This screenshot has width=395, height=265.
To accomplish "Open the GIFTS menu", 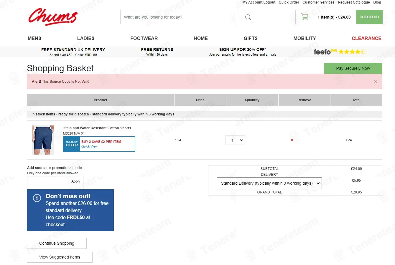I will tap(251, 38).
